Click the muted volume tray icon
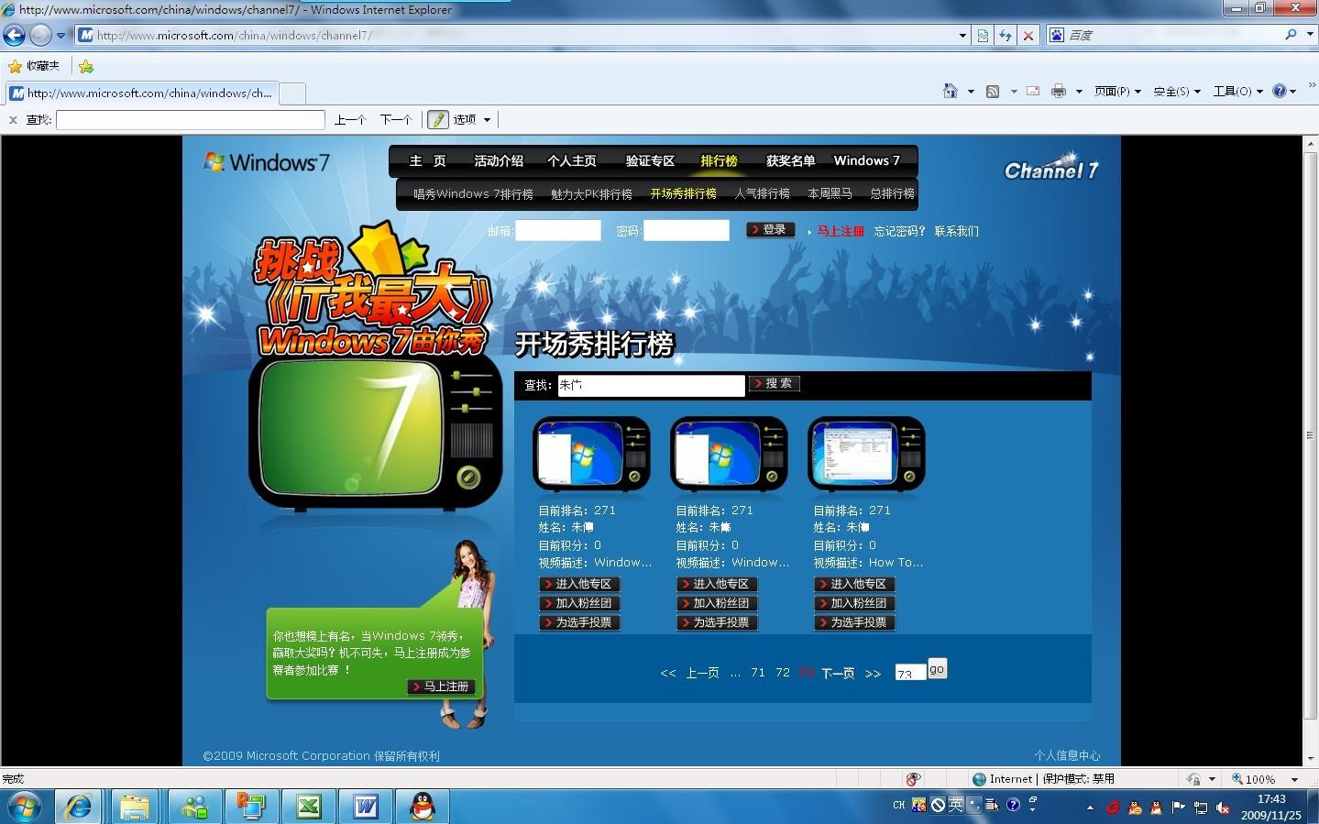This screenshot has width=1319, height=824. [x=1223, y=808]
